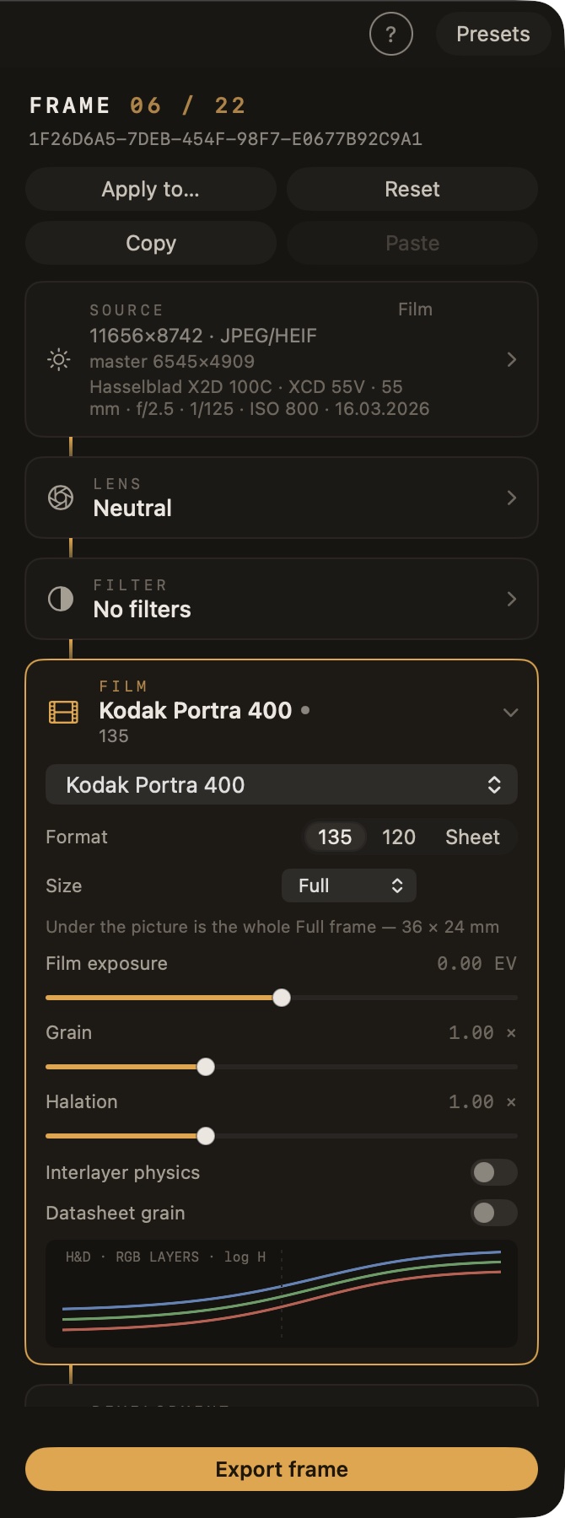This screenshot has height=1518, width=565.
Task: Click the sun icon in Source panel
Action: click(59, 360)
